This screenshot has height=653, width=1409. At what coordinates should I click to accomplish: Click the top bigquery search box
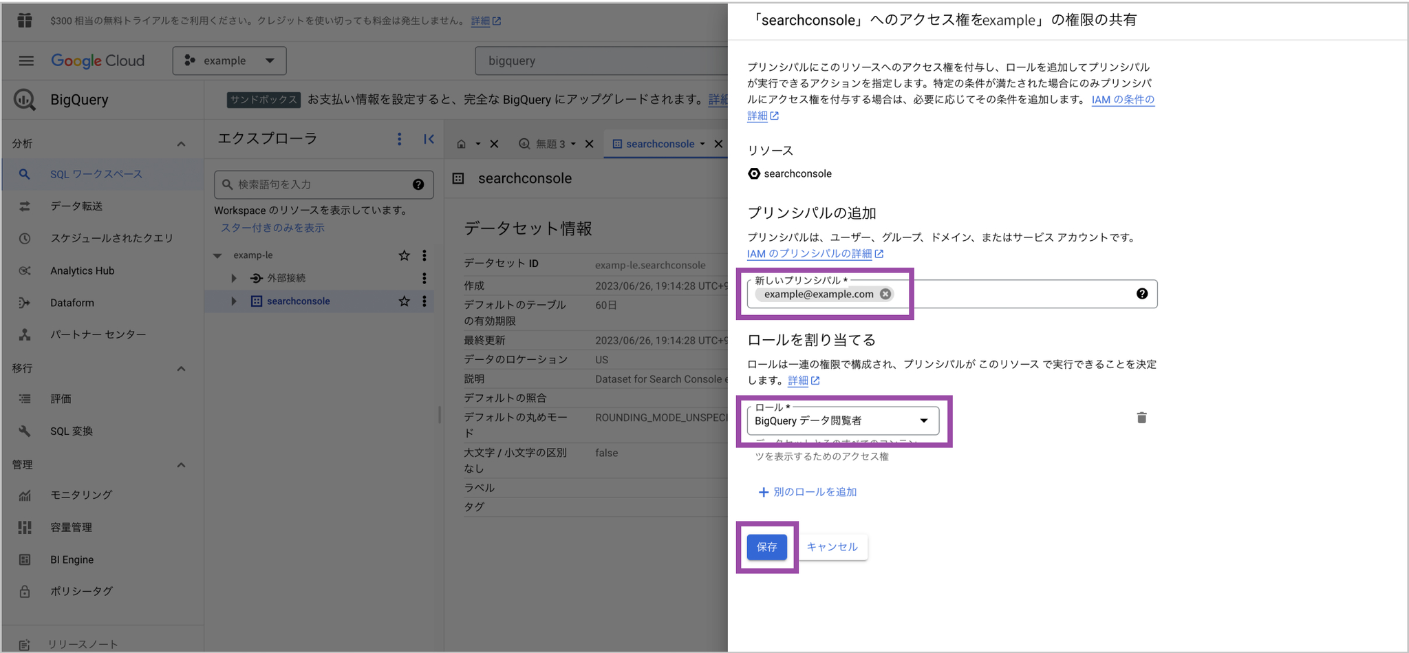pos(602,61)
